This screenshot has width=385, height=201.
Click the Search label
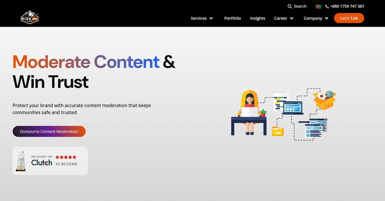click(x=300, y=6)
